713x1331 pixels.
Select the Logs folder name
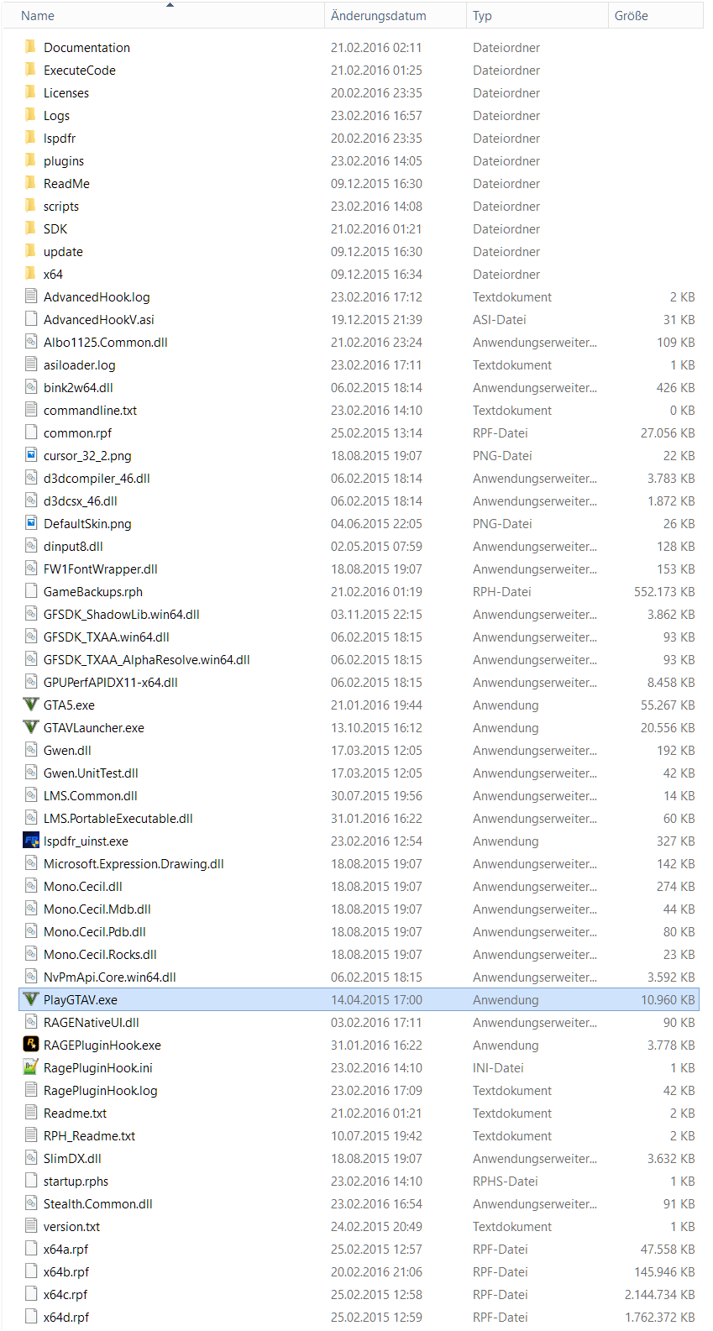pos(56,116)
